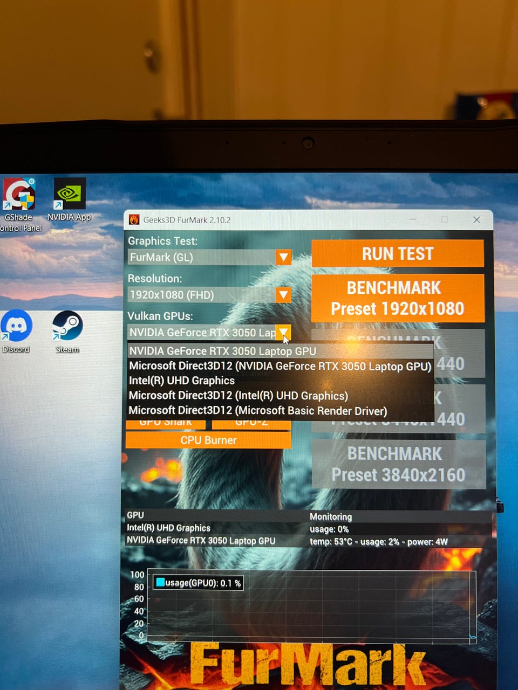Pick Microsoft Direct3D12 (Intel(R) UHD Graphics) option
Image resolution: width=518 pixels, height=690 pixels.
281,396
